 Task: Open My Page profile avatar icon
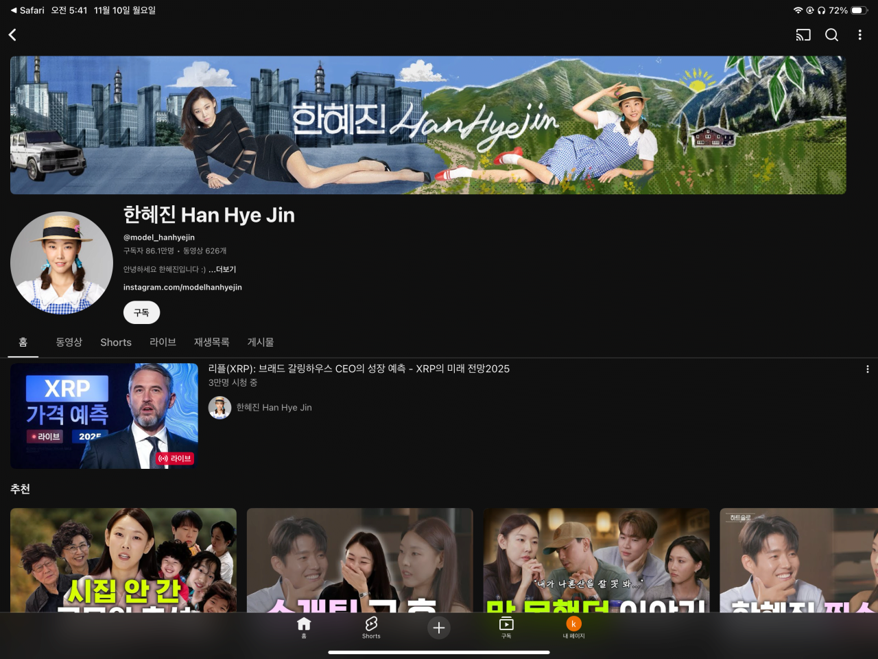[x=573, y=626]
